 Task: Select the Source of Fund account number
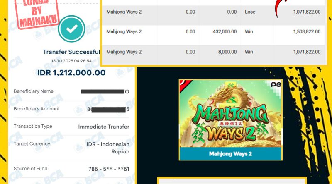click(x=109, y=169)
